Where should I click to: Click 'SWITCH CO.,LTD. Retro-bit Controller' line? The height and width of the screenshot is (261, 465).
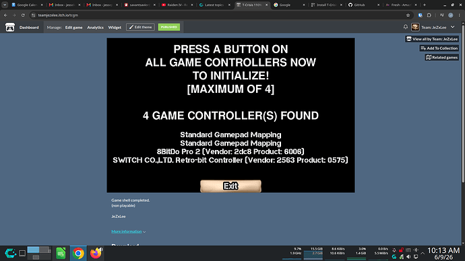230,160
